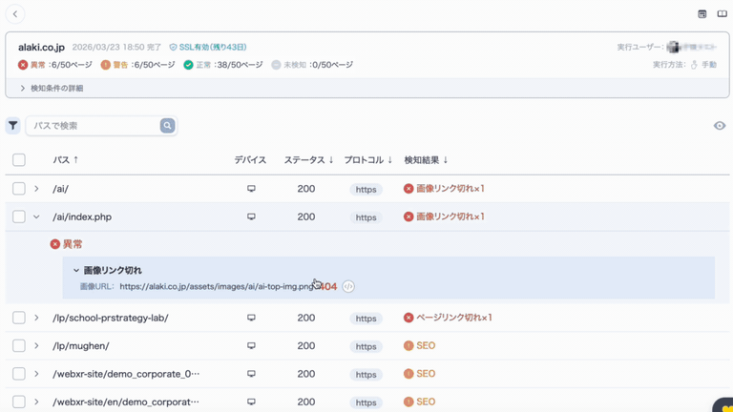Click the code view icon next to 404
The height and width of the screenshot is (412, 733).
tap(348, 286)
